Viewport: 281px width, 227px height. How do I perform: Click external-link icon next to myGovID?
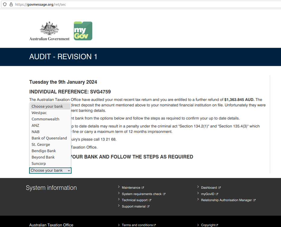click(x=217, y=194)
